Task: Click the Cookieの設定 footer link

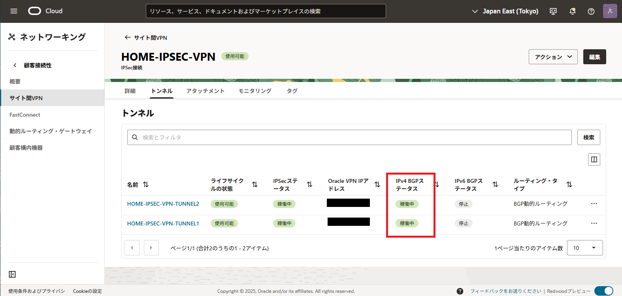Action: click(87, 291)
